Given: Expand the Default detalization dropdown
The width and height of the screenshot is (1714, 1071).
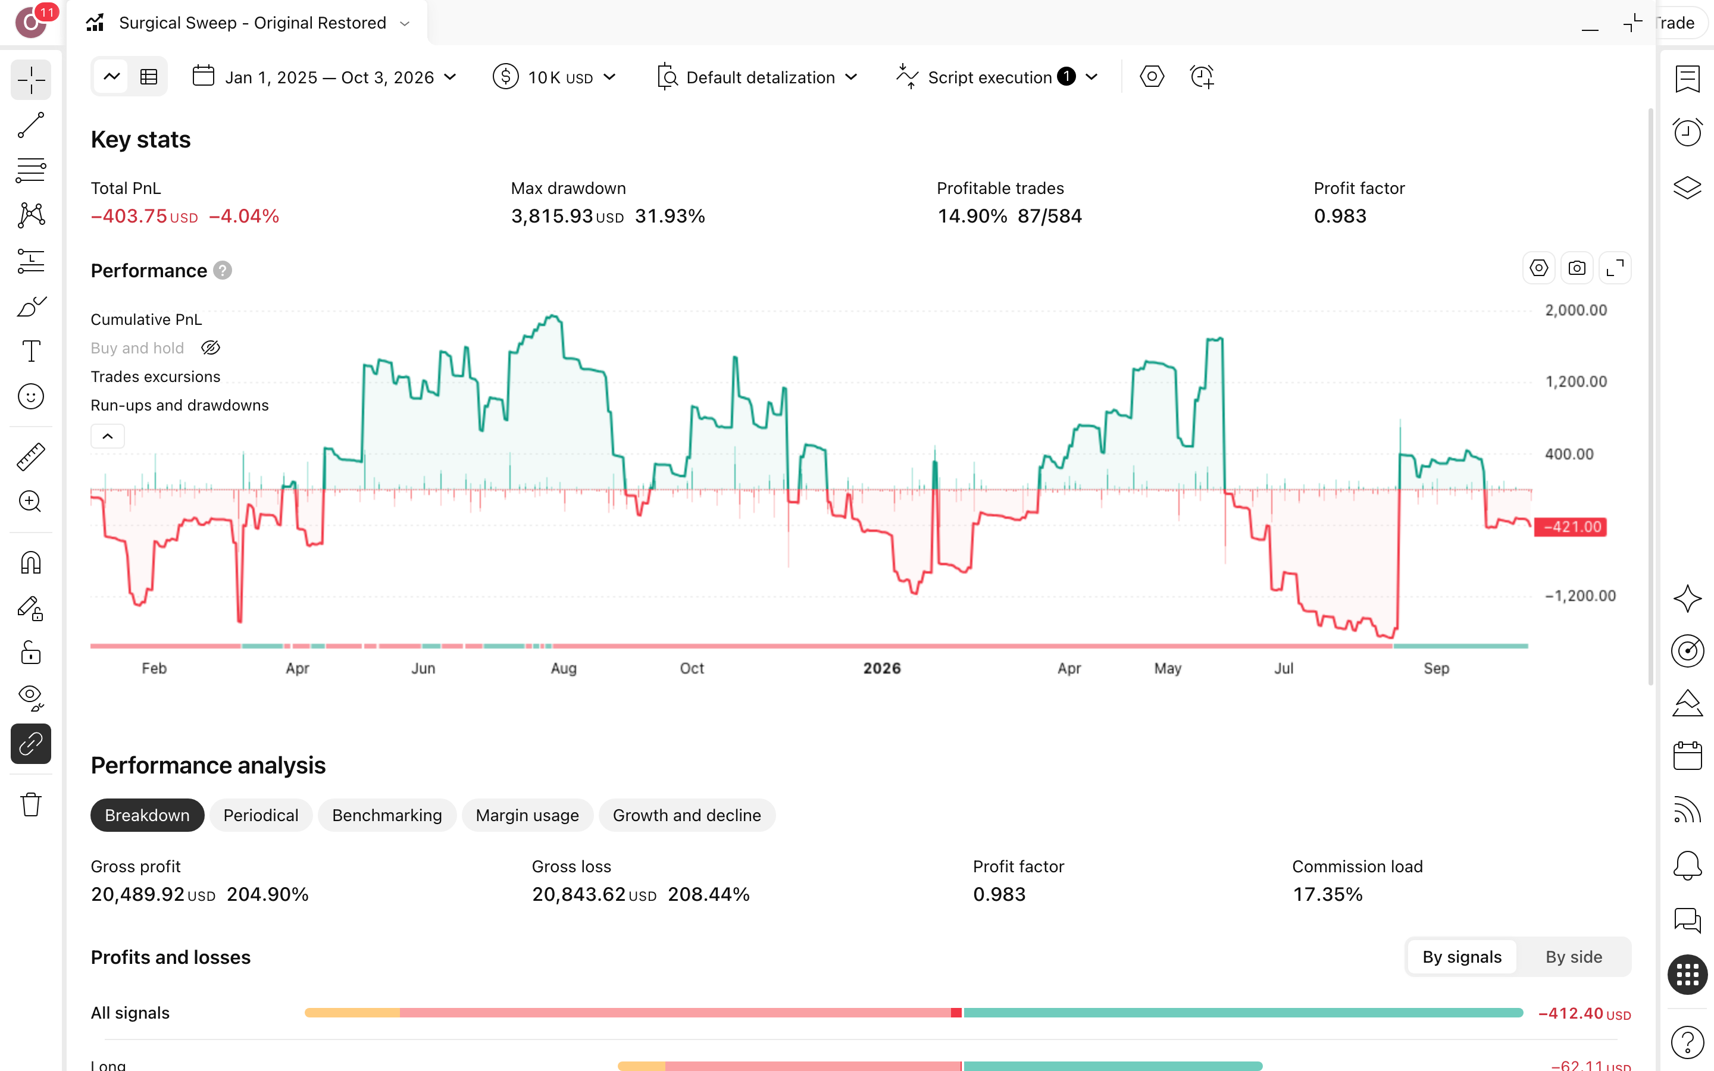Looking at the screenshot, I should tap(757, 77).
